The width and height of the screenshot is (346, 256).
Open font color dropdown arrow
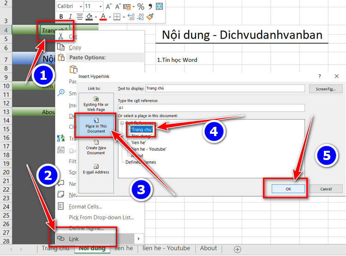point(110,17)
